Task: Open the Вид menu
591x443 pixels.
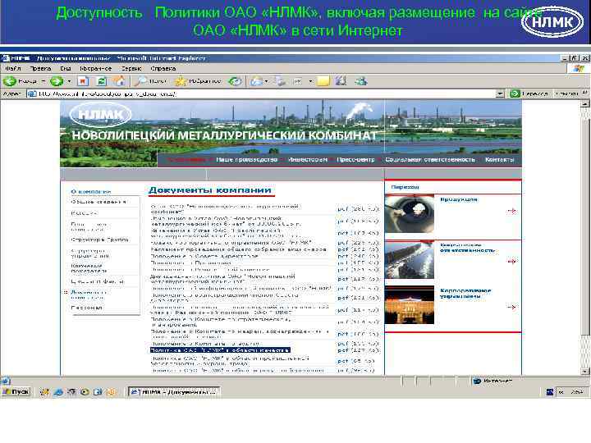Action: (65, 69)
